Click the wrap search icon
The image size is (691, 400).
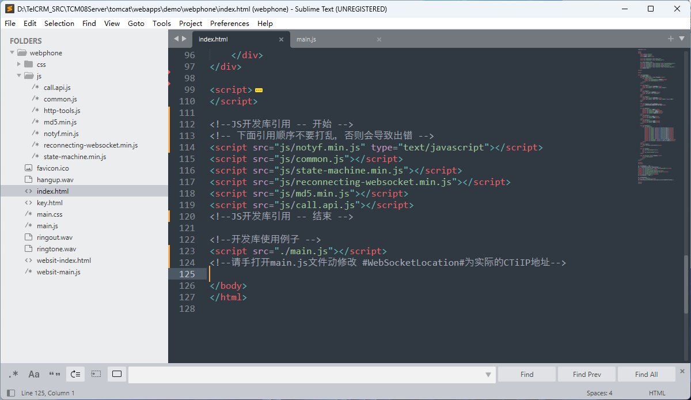(75, 374)
